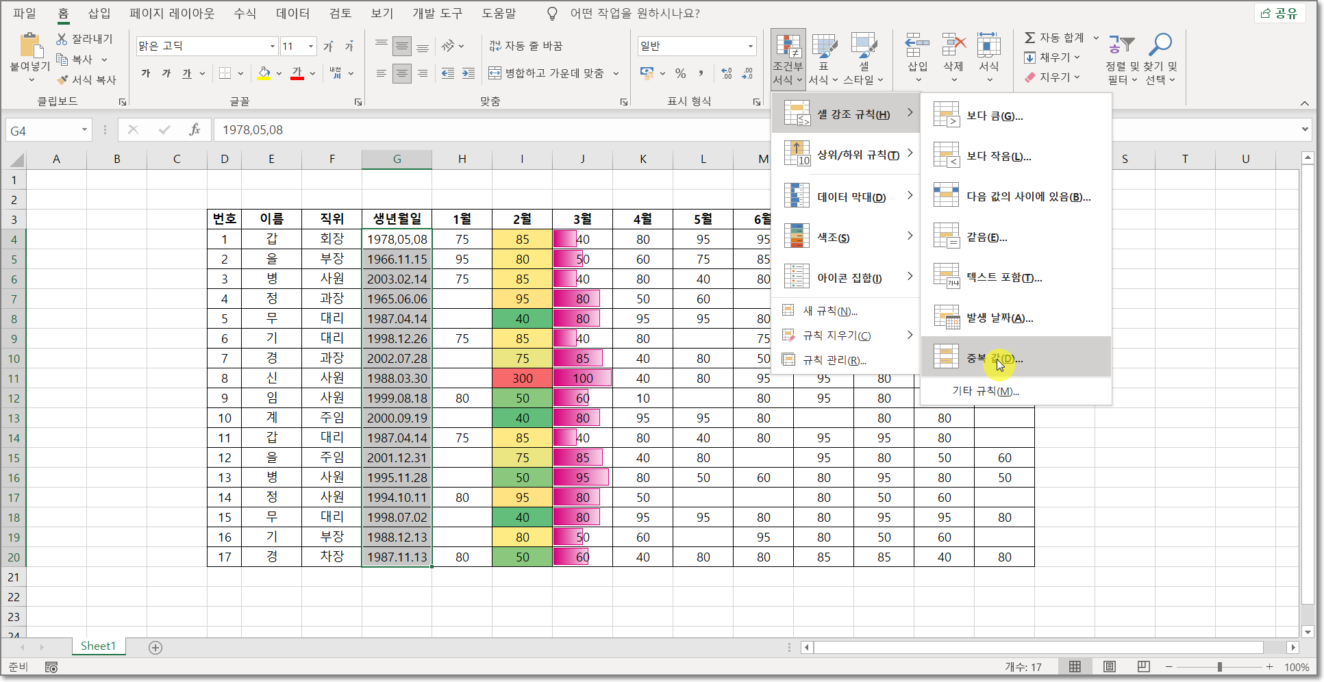Click the macro record icon in status bar
The height and width of the screenshot is (682, 1324).
coord(51,667)
